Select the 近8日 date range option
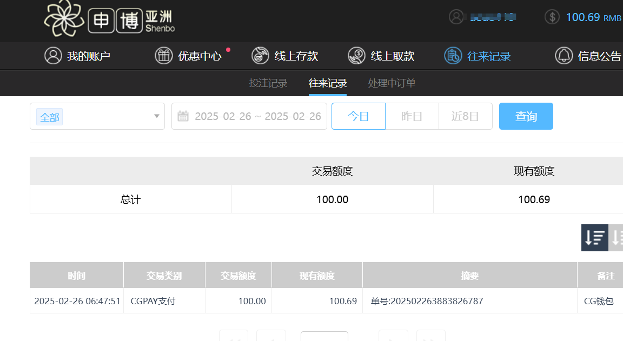623x341 pixels. point(465,116)
